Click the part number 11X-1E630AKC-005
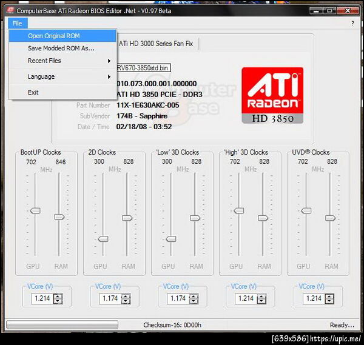Image resolution: width=364 pixels, height=345 pixels. click(147, 106)
